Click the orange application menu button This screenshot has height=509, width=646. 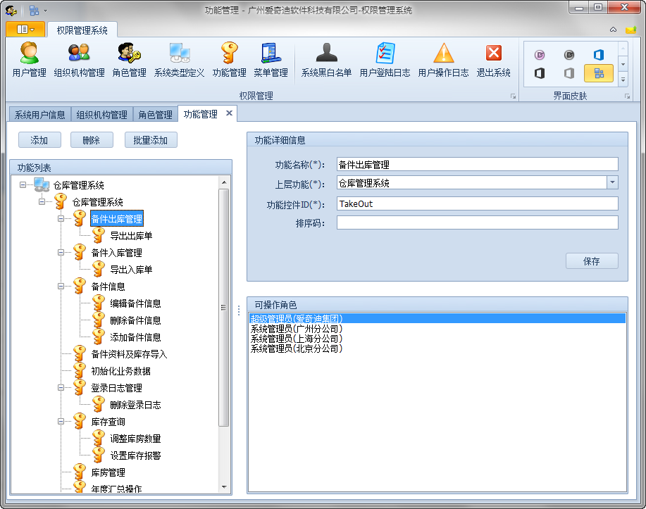25,30
